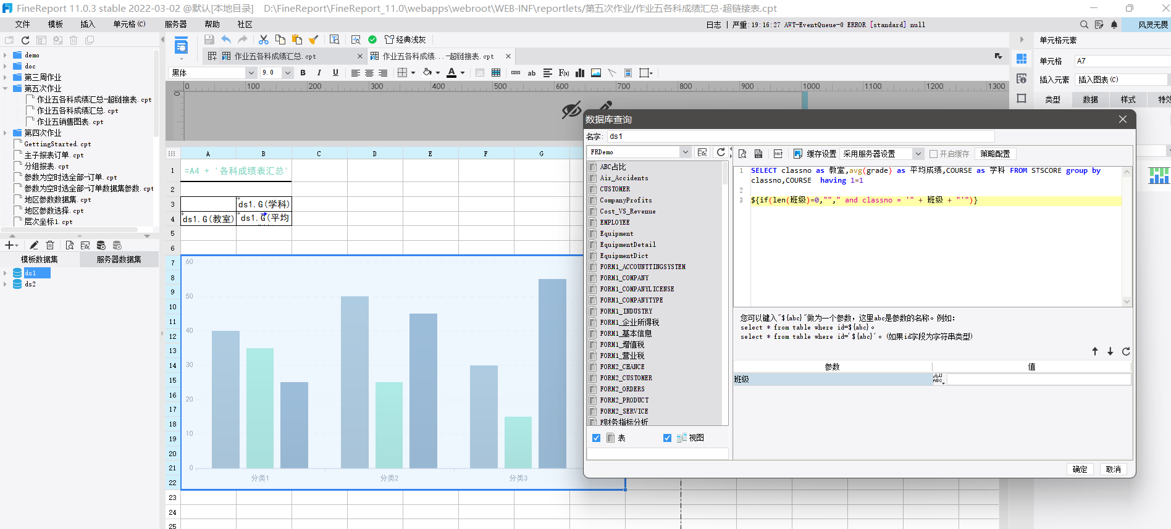
Task: Insert a formula with the F(x) icon
Action: point(564,73)
